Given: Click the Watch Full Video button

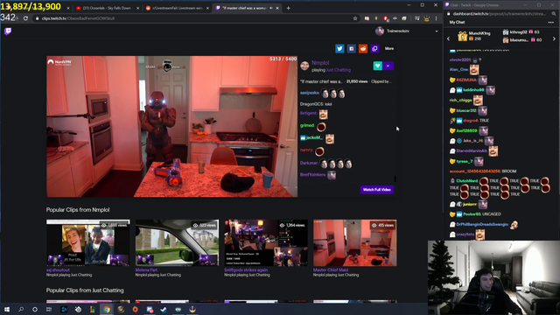Looking at the screenshot, I should click(x=377, y=190).
